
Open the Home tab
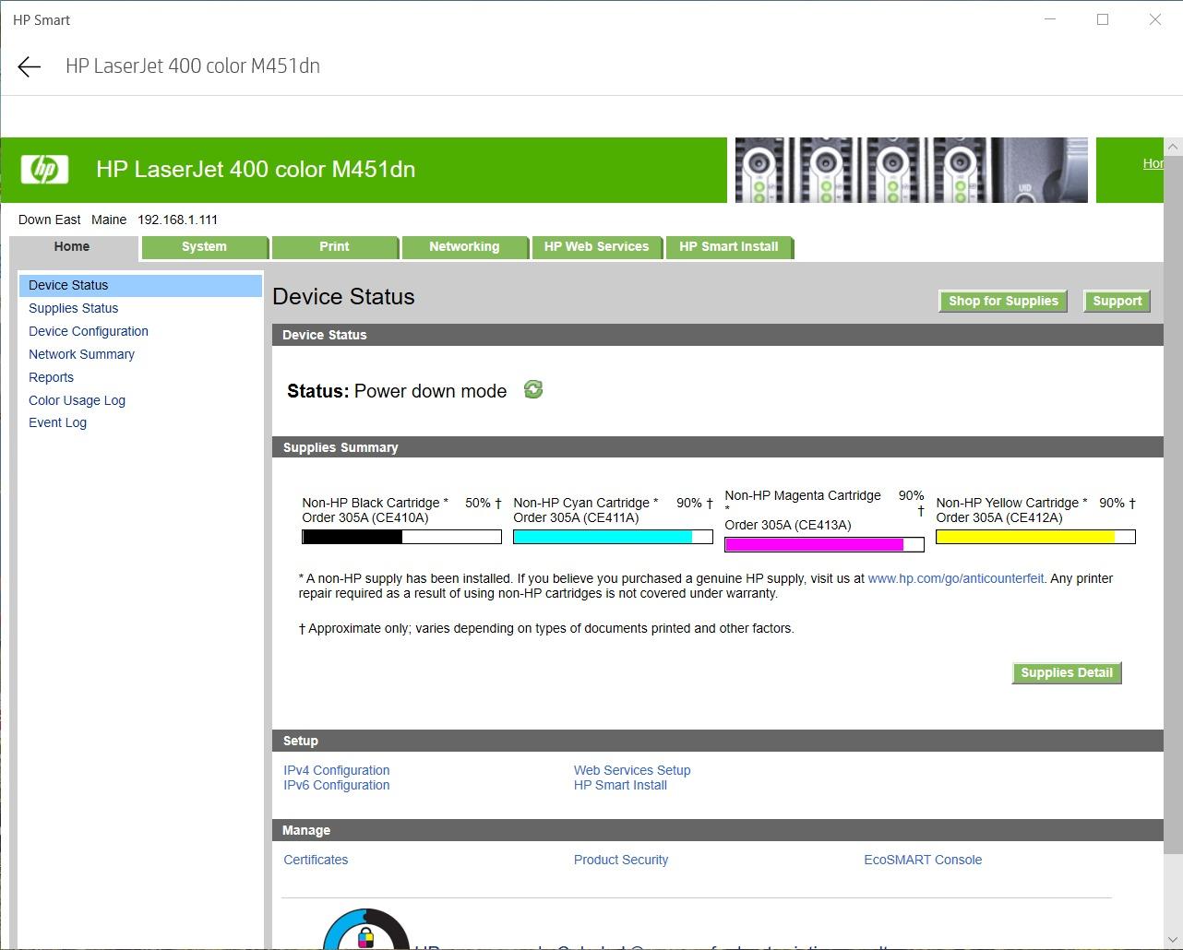tap(72, 247)
